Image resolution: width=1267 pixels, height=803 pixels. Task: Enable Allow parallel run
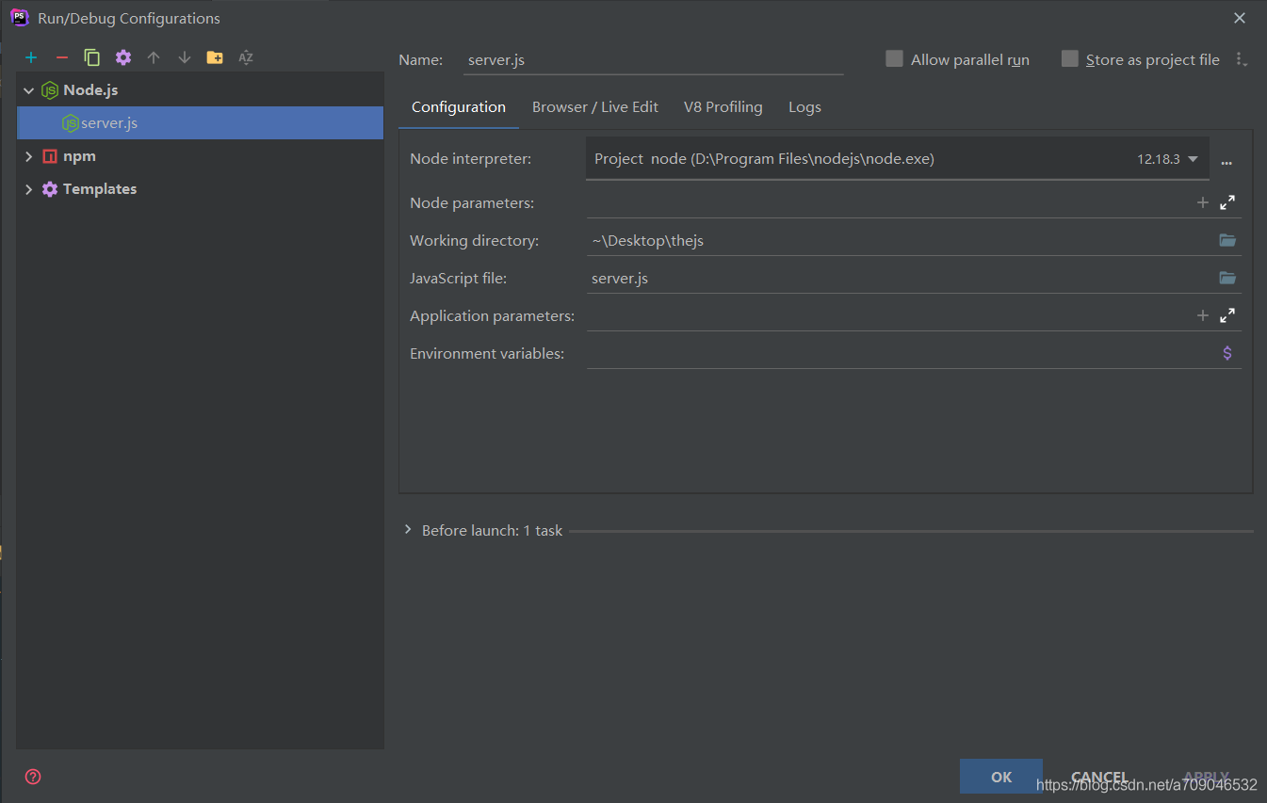(x=893, y=58)
